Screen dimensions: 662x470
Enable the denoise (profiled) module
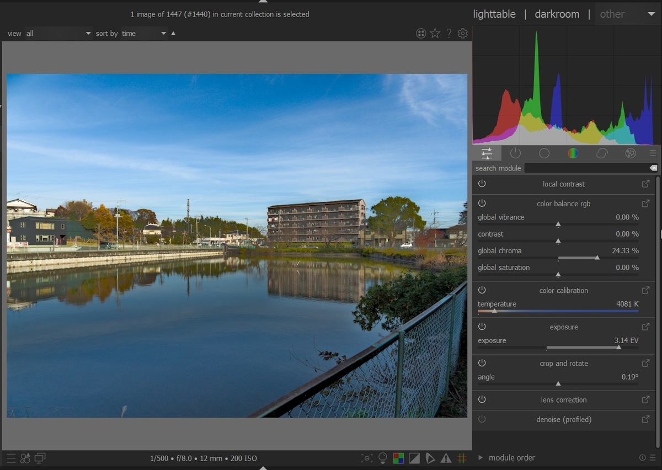(482, 419)
